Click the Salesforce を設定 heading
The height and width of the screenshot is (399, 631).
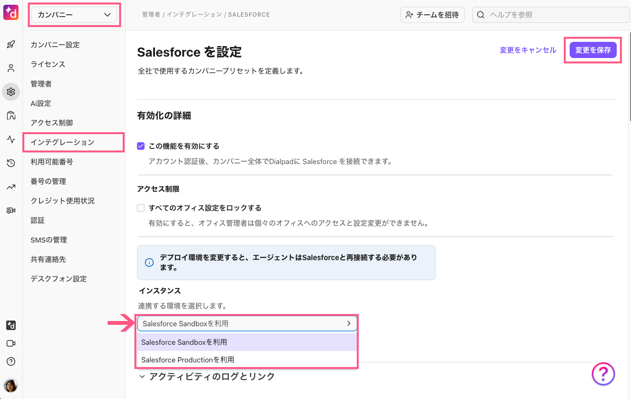pos(189,52)
